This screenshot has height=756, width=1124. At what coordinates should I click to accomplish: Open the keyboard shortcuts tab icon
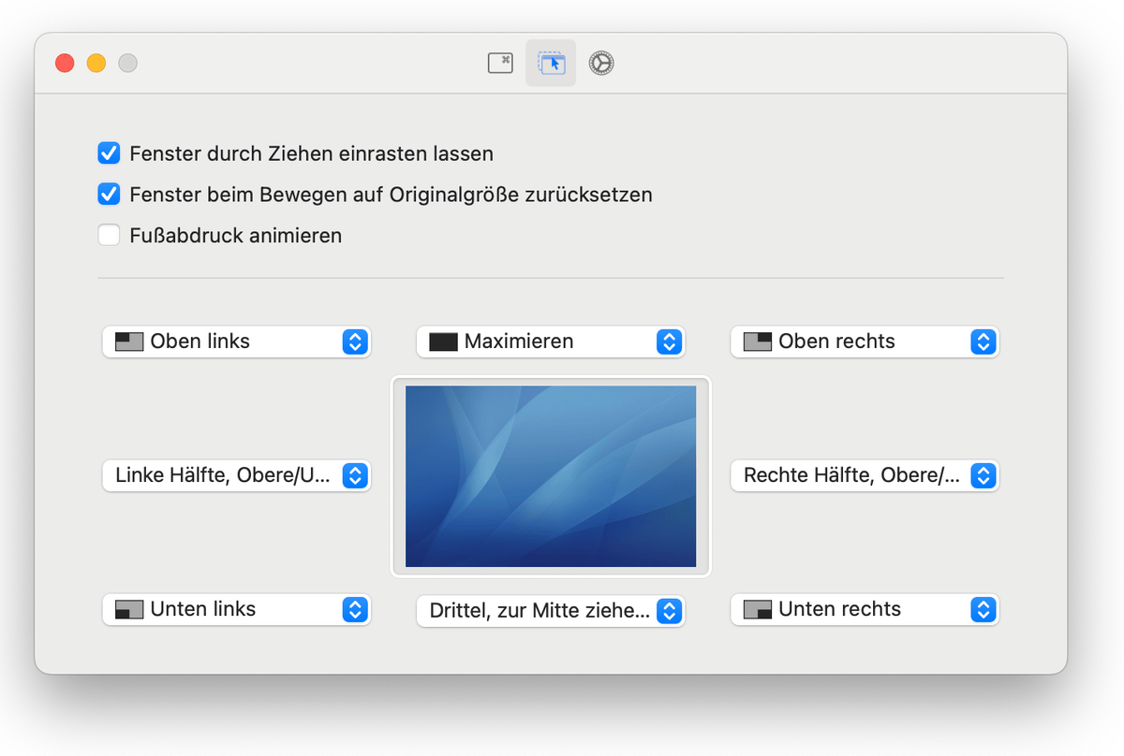click(x=500, y=64)
